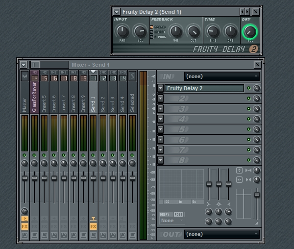Select the Master mixer track
This screenshot has width=294, height=249.
pyautogui.click(x=24, y=92)
